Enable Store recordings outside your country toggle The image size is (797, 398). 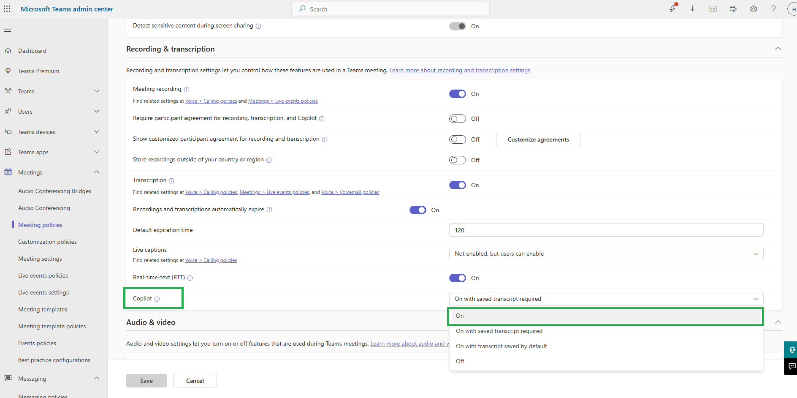click(458, 160)
